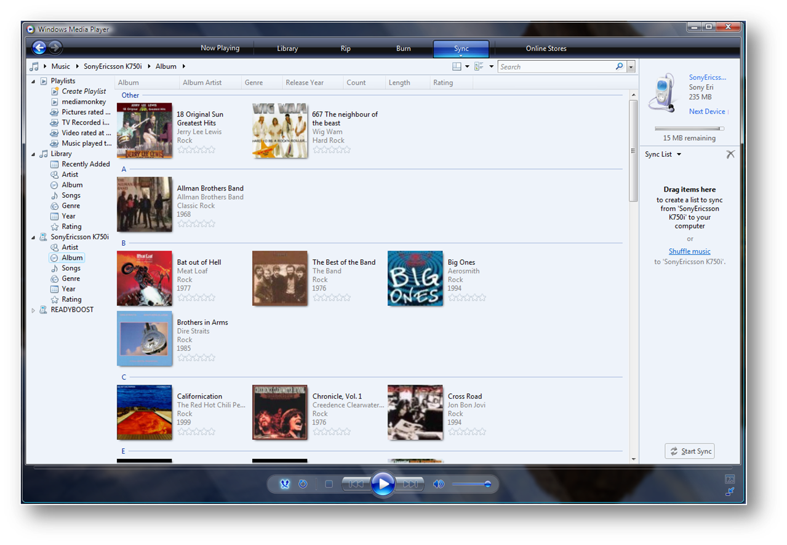This screenshot has width=787, height=545.
Task: Open the layout options dropdown arrow
Action: click(467, 66)
